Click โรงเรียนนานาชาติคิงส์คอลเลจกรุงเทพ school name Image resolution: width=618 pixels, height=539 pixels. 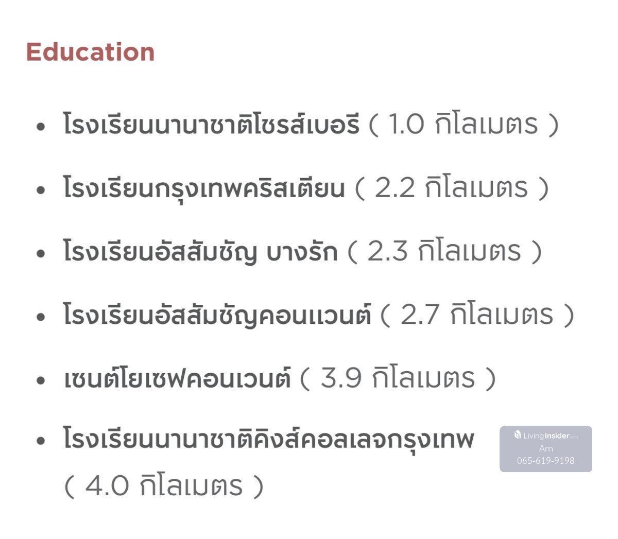pyautogui.click(x=268, y=439)
